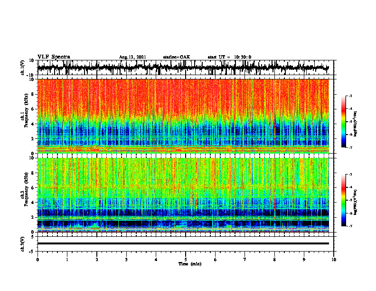376x291 pixels.
Task: Click the ch.2 PSD color bar
Action: 343,200
